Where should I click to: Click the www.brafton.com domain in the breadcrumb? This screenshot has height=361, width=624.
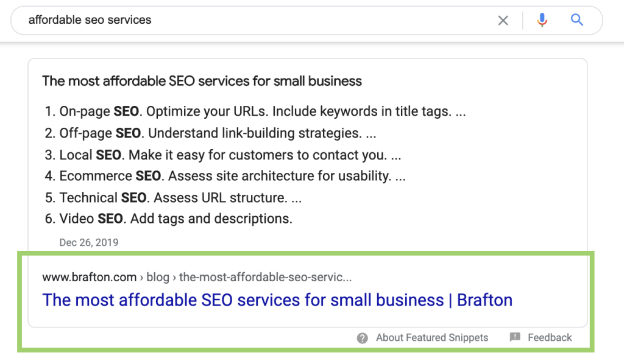point(89,278)
